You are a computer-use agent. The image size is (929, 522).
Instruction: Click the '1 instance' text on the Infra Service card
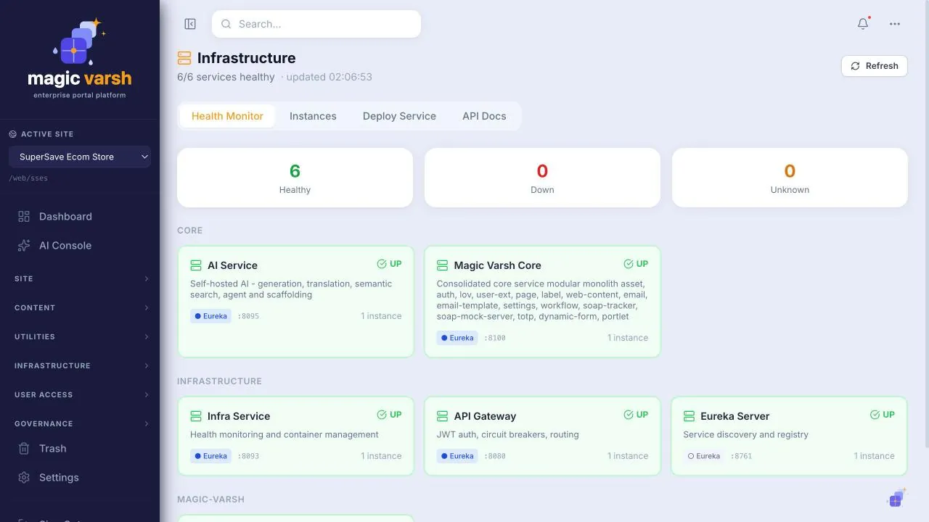(381, 456)
